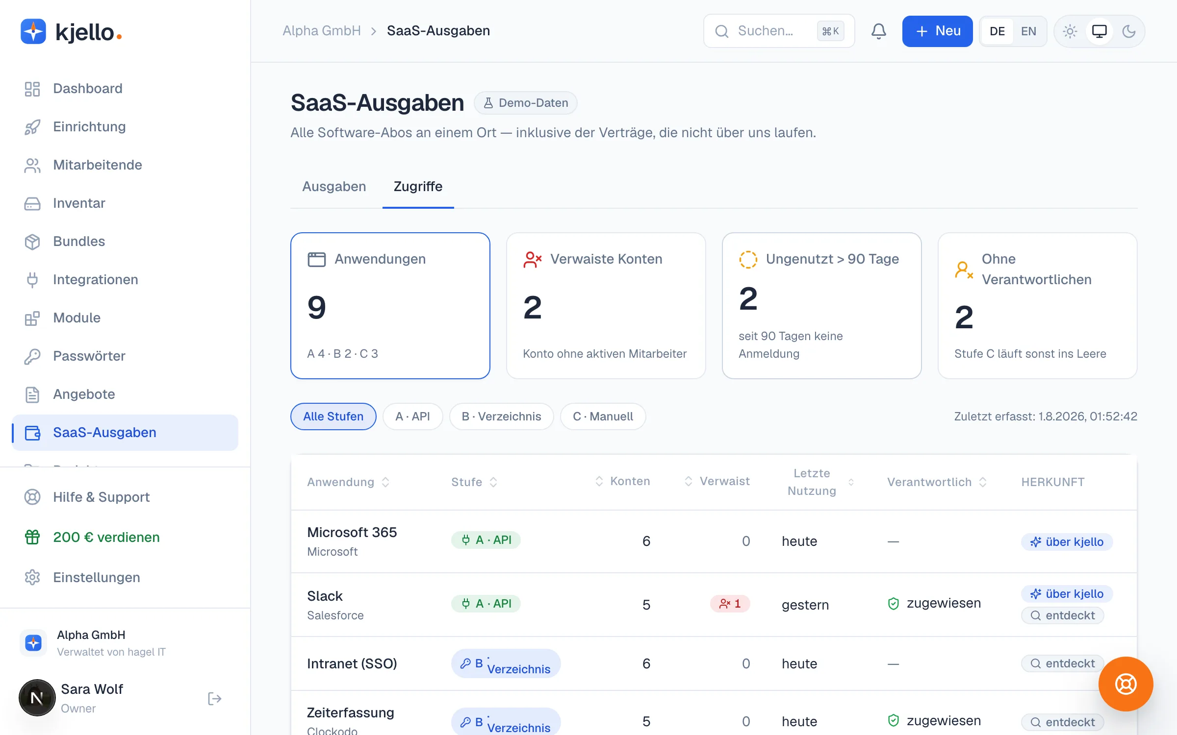Click the SaaS-Ausgaben wallet icon
This screenshot has width=1177, height=735.
32,433
